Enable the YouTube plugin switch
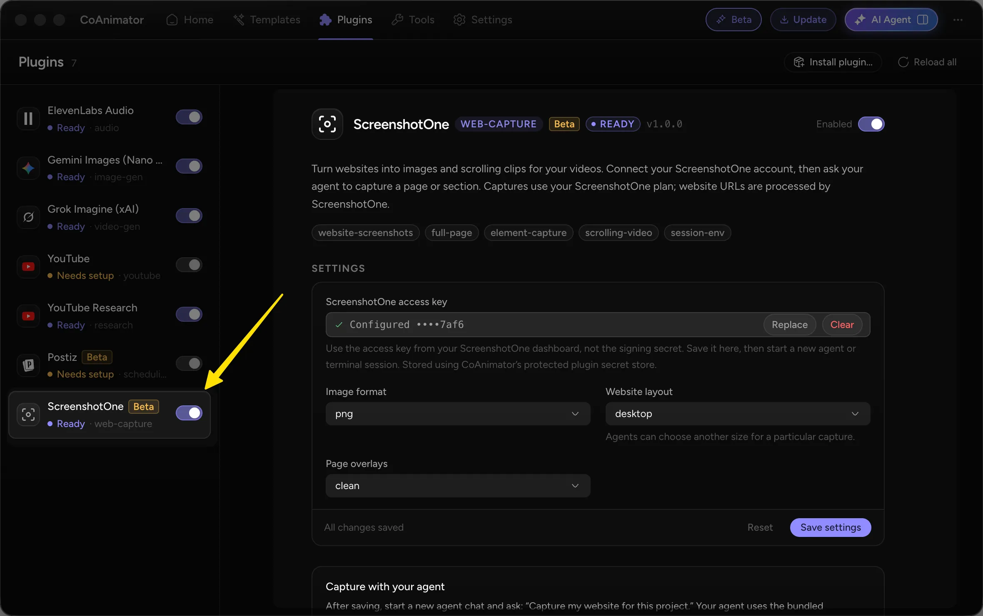983x616 pixels. coord(189,265)
